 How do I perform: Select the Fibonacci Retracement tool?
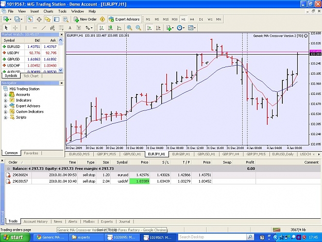point(61,27)
